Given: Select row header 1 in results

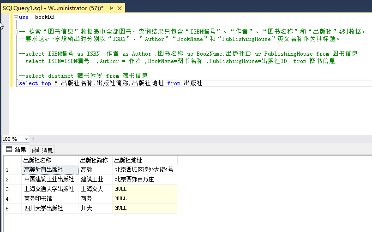Looking at the screenshot, I should point(12,170).
